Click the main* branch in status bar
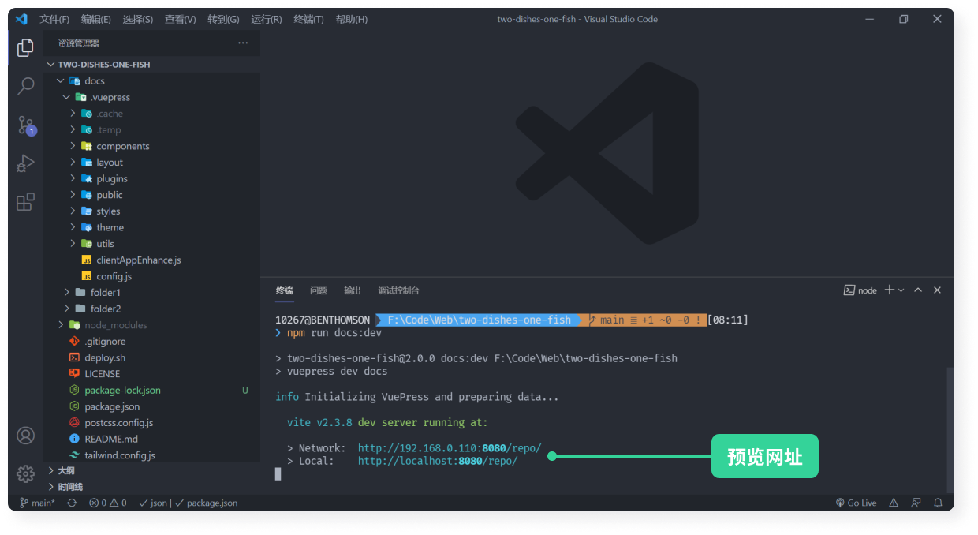Screen dimensions: 978x535 click(x=37, y=503)
